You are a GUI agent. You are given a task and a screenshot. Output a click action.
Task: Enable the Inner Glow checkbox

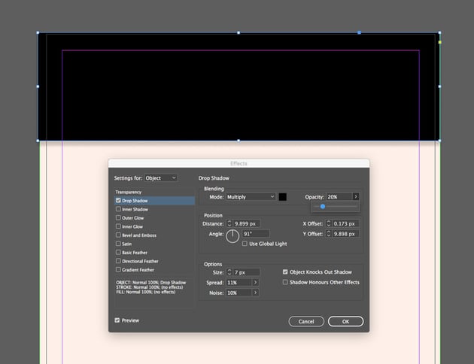coord(118,226)
